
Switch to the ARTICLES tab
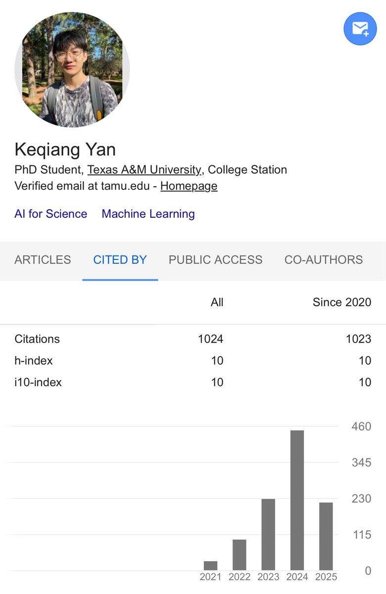tap(43, 260)
